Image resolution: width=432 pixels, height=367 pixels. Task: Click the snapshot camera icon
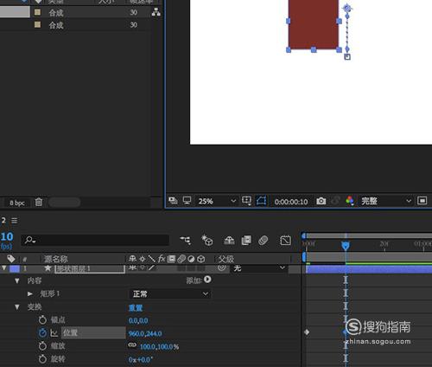point(321,201)
